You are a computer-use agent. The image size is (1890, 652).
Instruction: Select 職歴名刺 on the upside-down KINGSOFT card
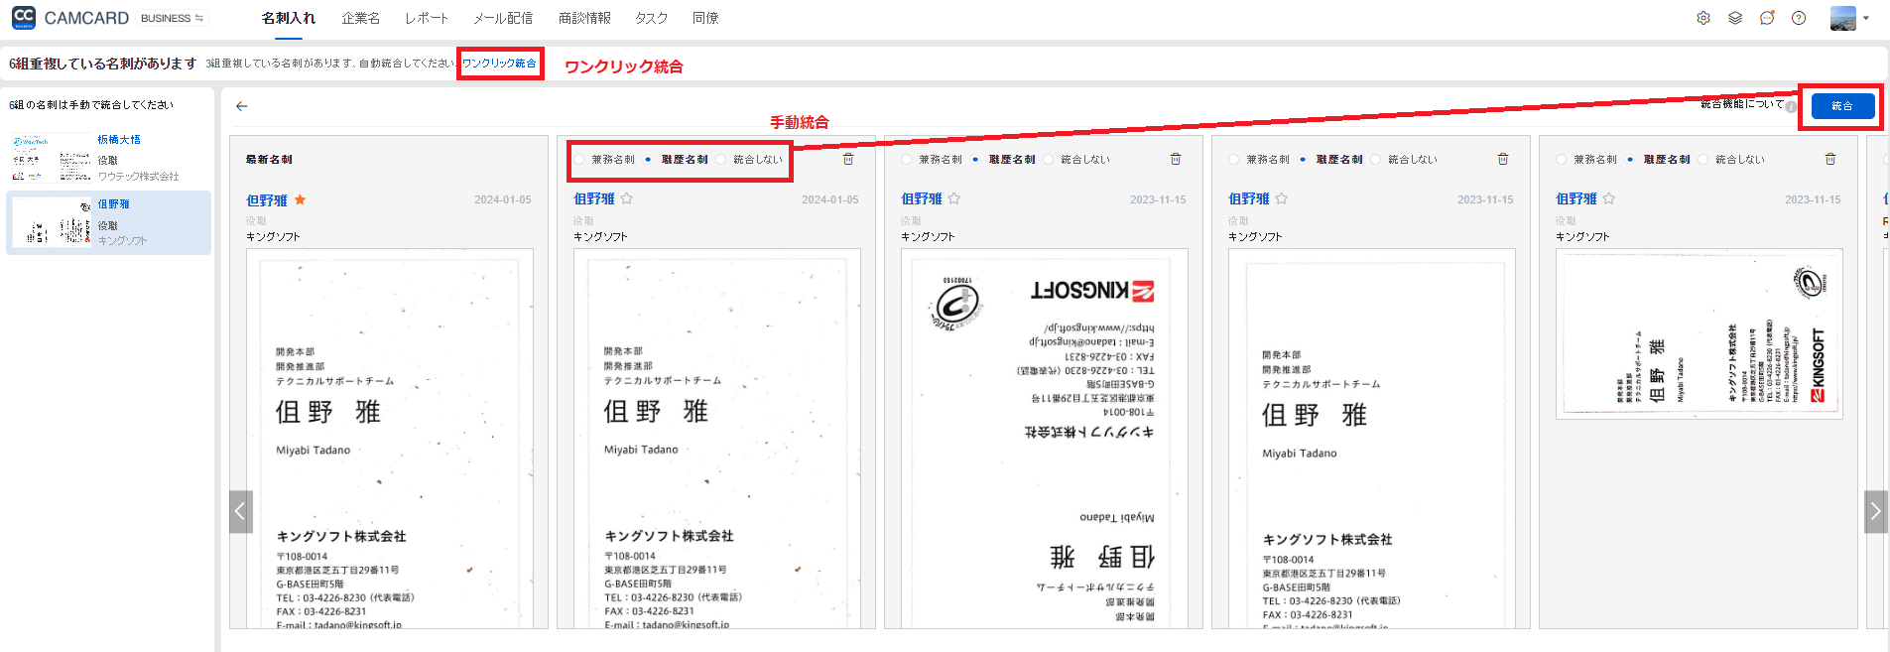coord(975,160)
